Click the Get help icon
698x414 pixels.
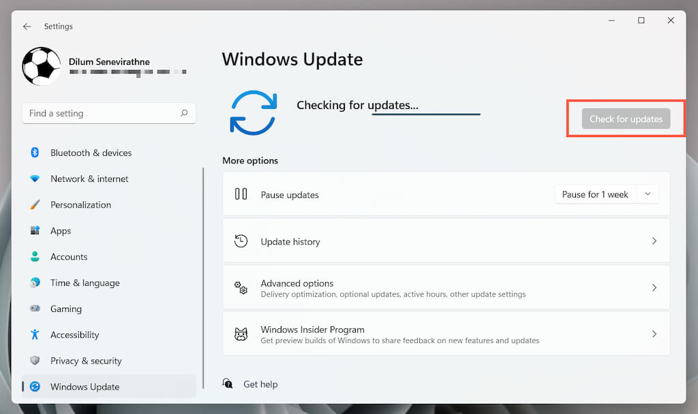pyautogui.click(x=228, y=383)
